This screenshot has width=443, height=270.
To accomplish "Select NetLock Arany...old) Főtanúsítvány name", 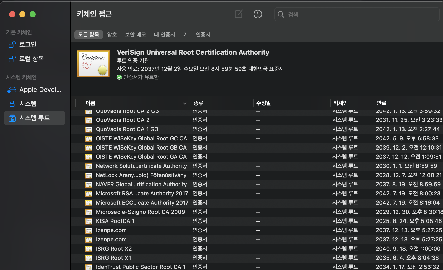I will [141, 175].
